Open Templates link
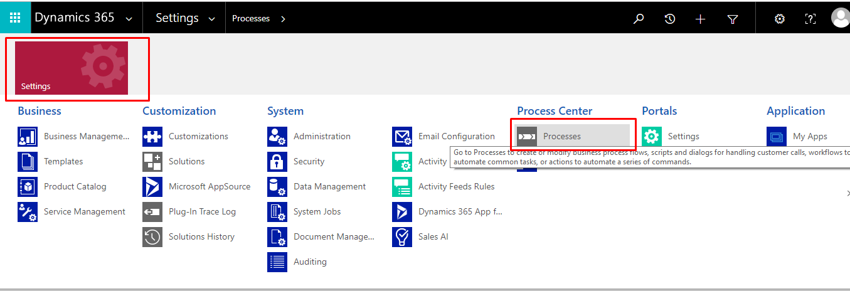 tap(63, 161)
